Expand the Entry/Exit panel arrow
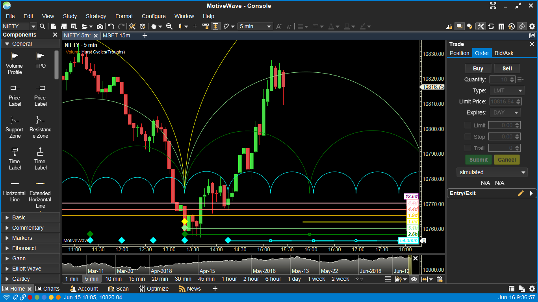The width and height of the screenshot is (538, 302). click(x=531, y=193)
